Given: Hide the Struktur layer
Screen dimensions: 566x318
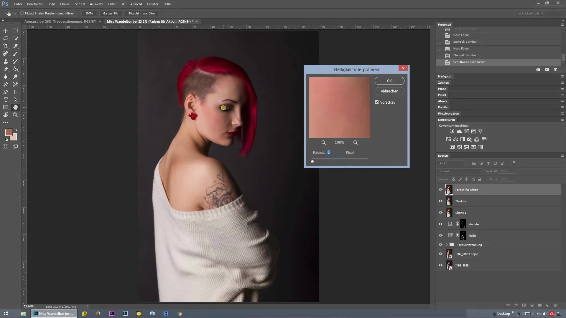Looking at the screenshot, I should pyautogui.click(x=440, y=201).
